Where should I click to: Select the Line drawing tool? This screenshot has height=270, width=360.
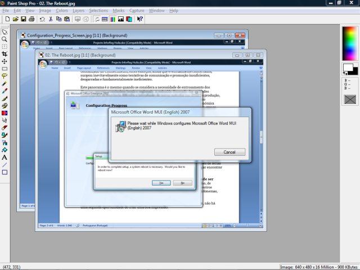[4, 165]
